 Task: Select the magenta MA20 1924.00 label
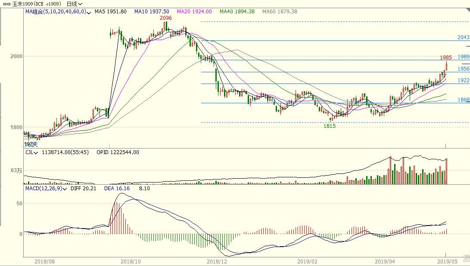[x=194, y=12]
